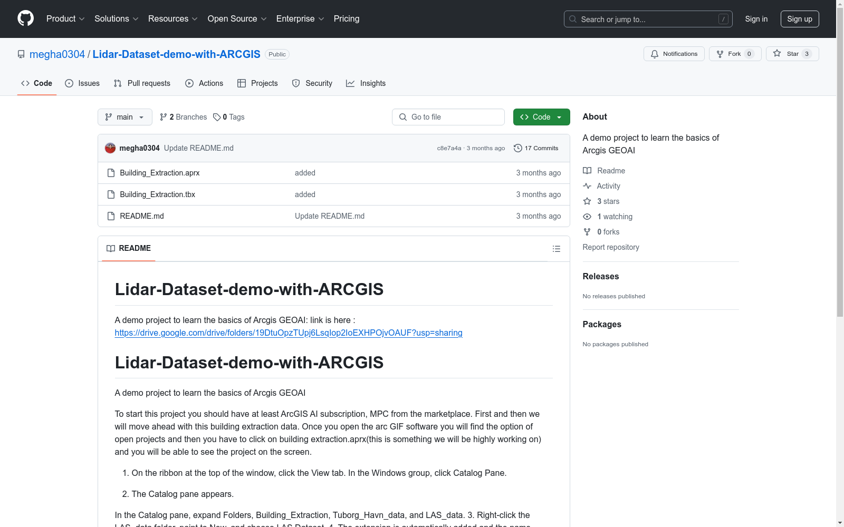Open the Pull requests tab
This screenshot has width=844, height=527.
pyautogui.click(x=142, y=83)
